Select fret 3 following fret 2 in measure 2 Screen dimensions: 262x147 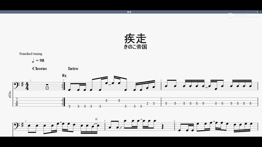[x=154, y=103]
